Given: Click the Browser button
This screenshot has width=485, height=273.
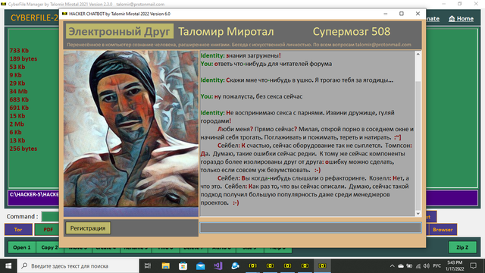Looking at the screenshot, I should (x=443, y=230).
